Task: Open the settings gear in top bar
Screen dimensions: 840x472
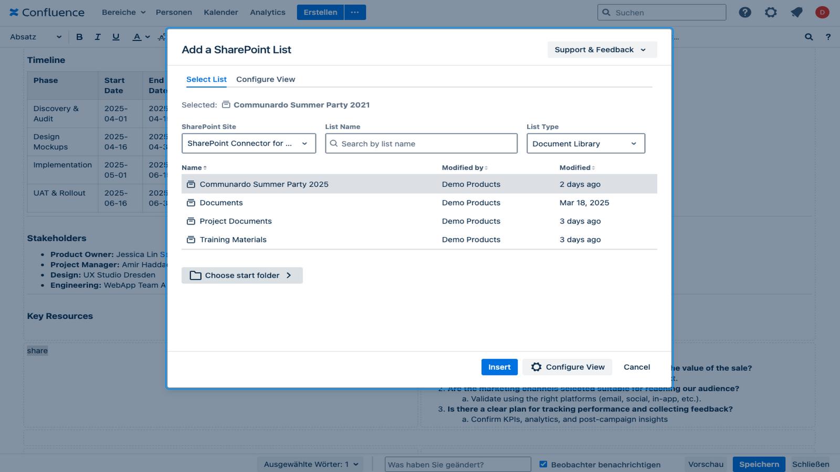Action: pyautogui.click(x=770, y=13)
